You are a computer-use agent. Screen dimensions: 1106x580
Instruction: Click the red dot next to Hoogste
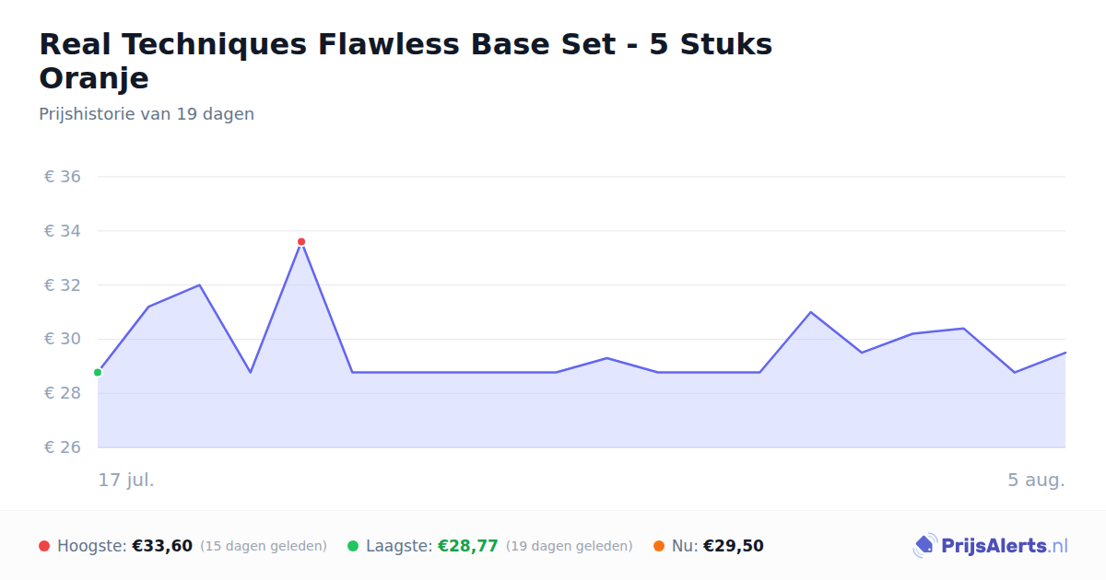click(44, 546)
